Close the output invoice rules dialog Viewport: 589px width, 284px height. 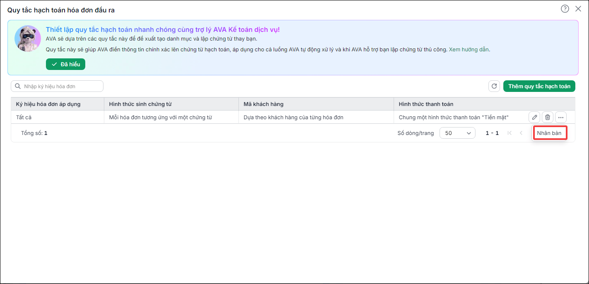pyautogui.click(x=578, y=9)
